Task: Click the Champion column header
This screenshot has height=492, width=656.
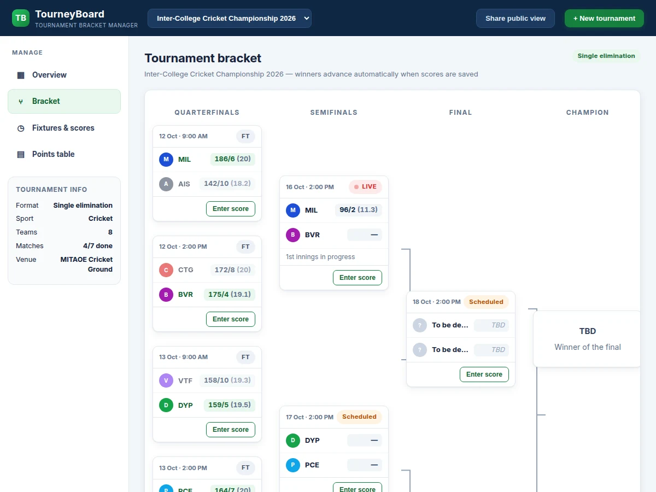Action: click(588, 113)
